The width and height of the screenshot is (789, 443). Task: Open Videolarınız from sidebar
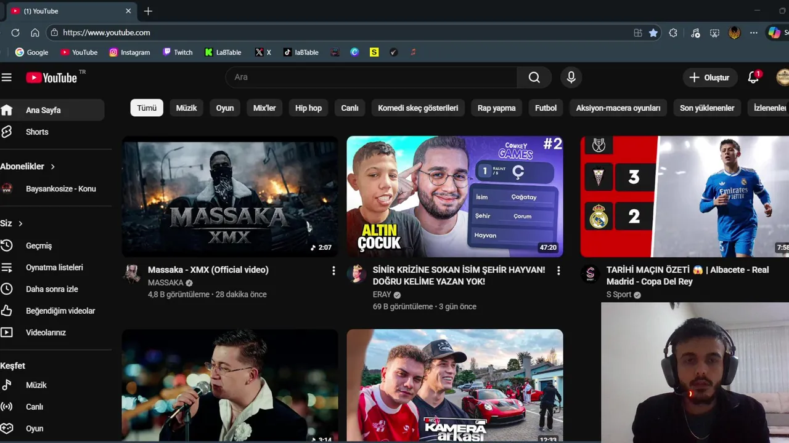click(x=52, y=332)
